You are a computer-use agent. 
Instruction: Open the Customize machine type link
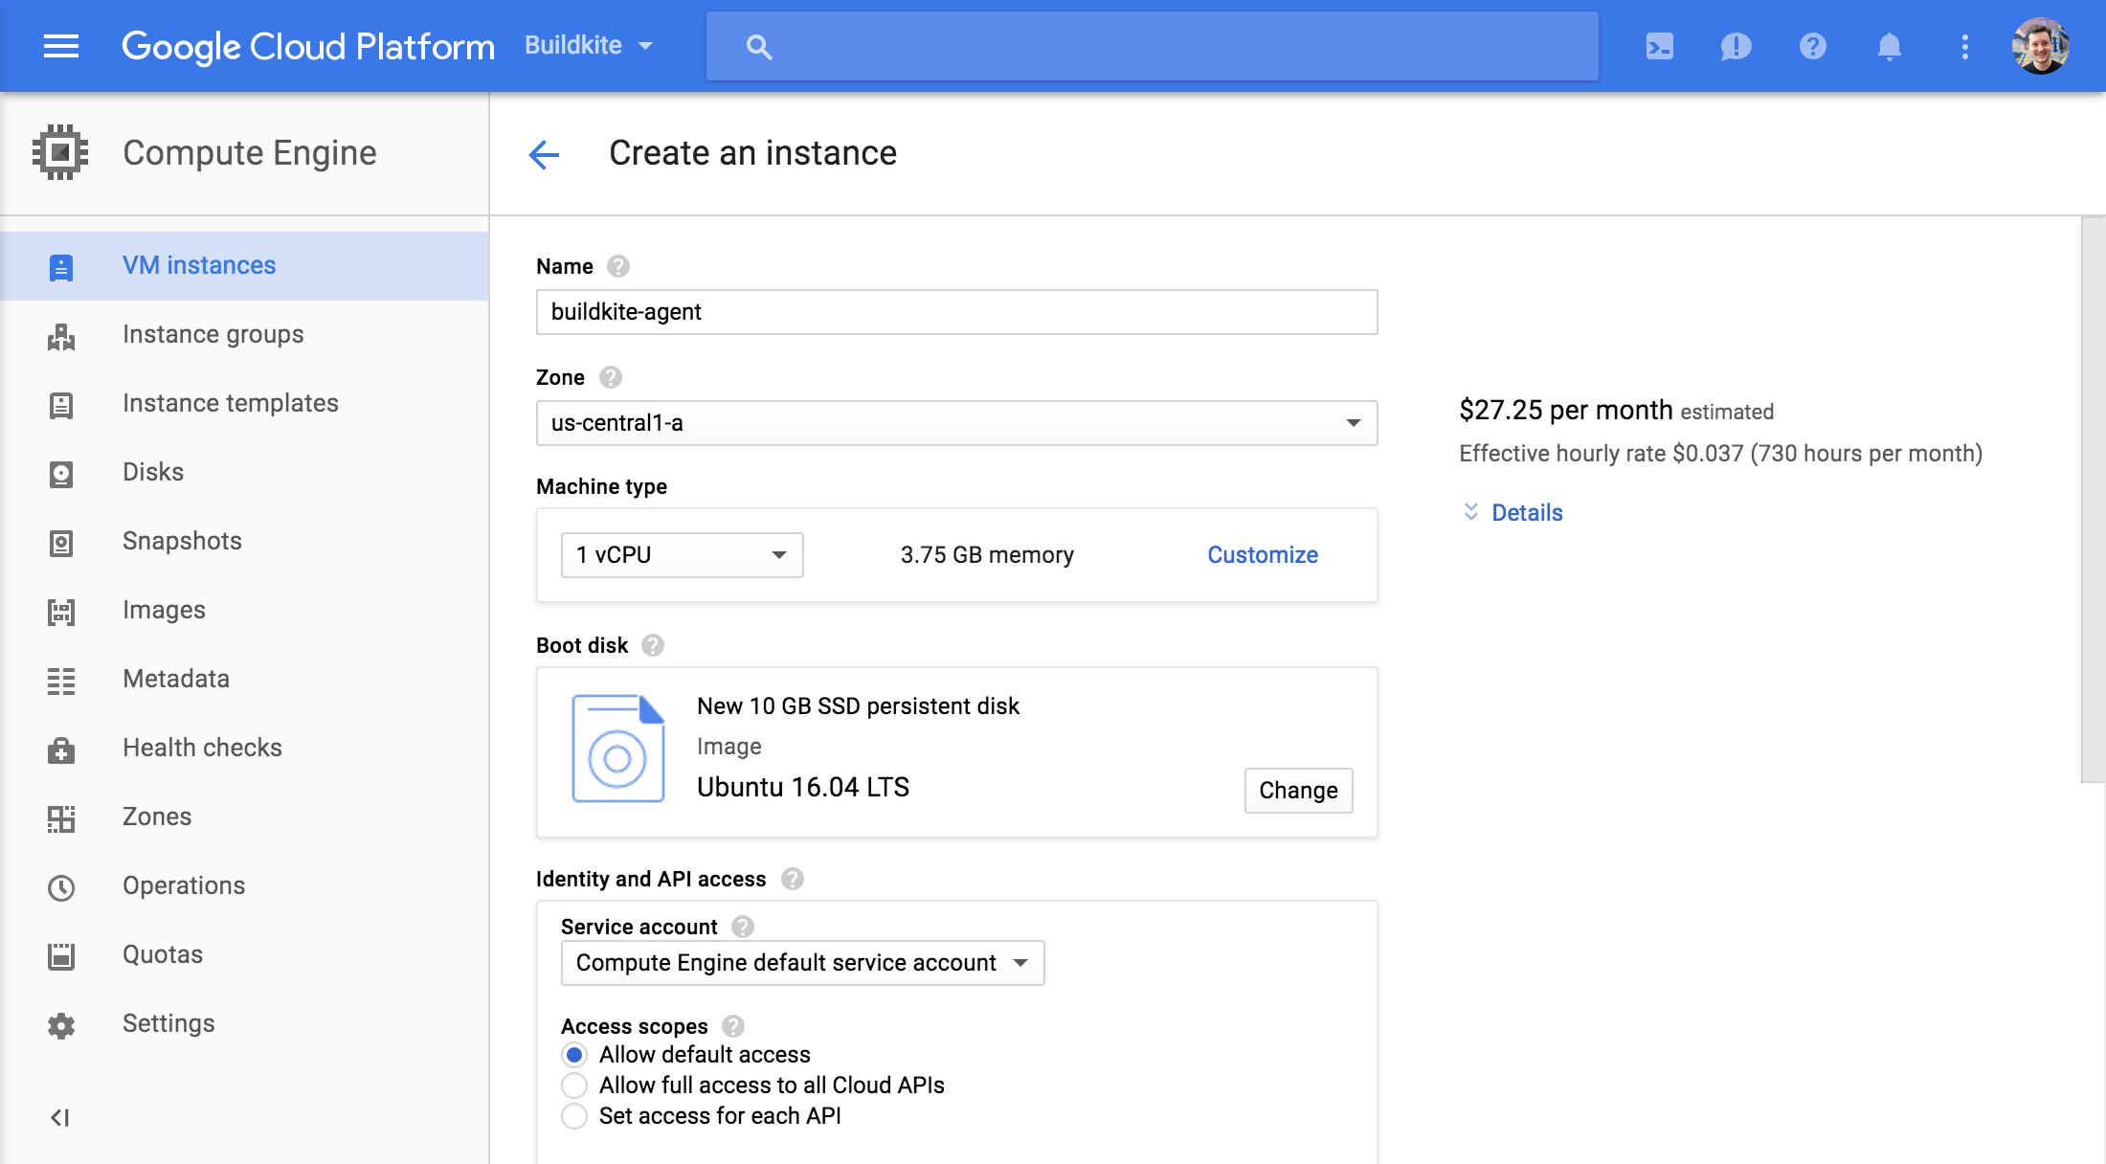pos(1262,554)
